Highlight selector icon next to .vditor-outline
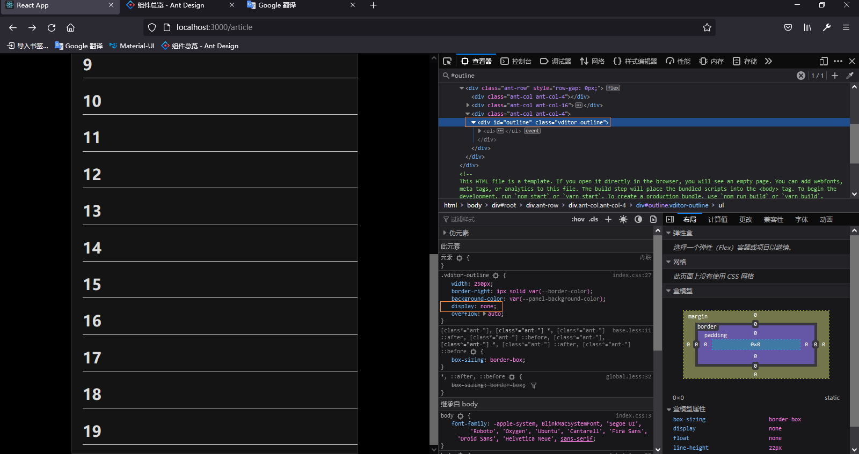The height and width of the screenshot is (454, 859). tap(496, 276)
